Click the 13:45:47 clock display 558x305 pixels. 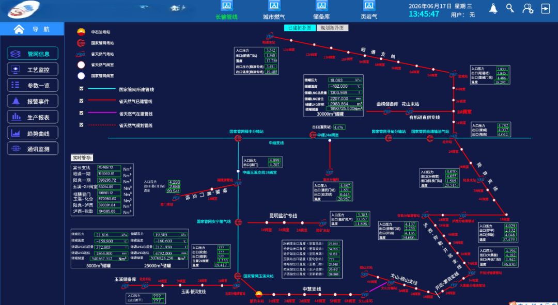[424, 14]
